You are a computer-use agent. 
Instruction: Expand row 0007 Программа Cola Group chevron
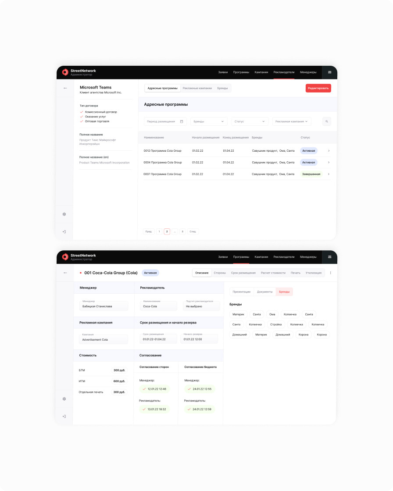coord(329,174)
